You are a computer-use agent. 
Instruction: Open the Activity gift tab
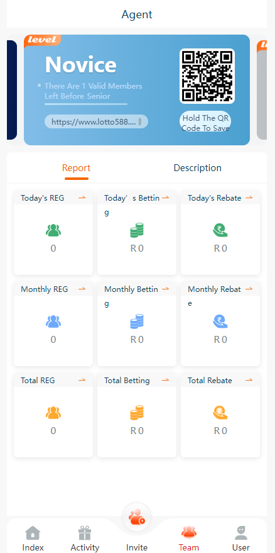[x=85, y=539]
